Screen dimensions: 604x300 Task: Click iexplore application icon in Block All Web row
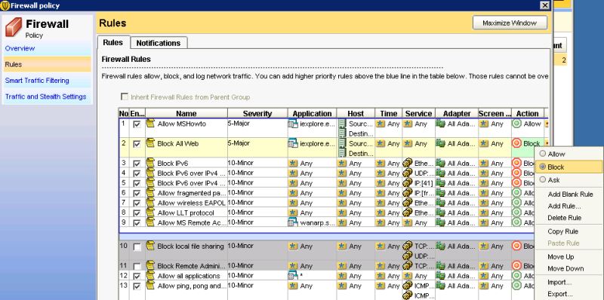(x=293, y=143)
